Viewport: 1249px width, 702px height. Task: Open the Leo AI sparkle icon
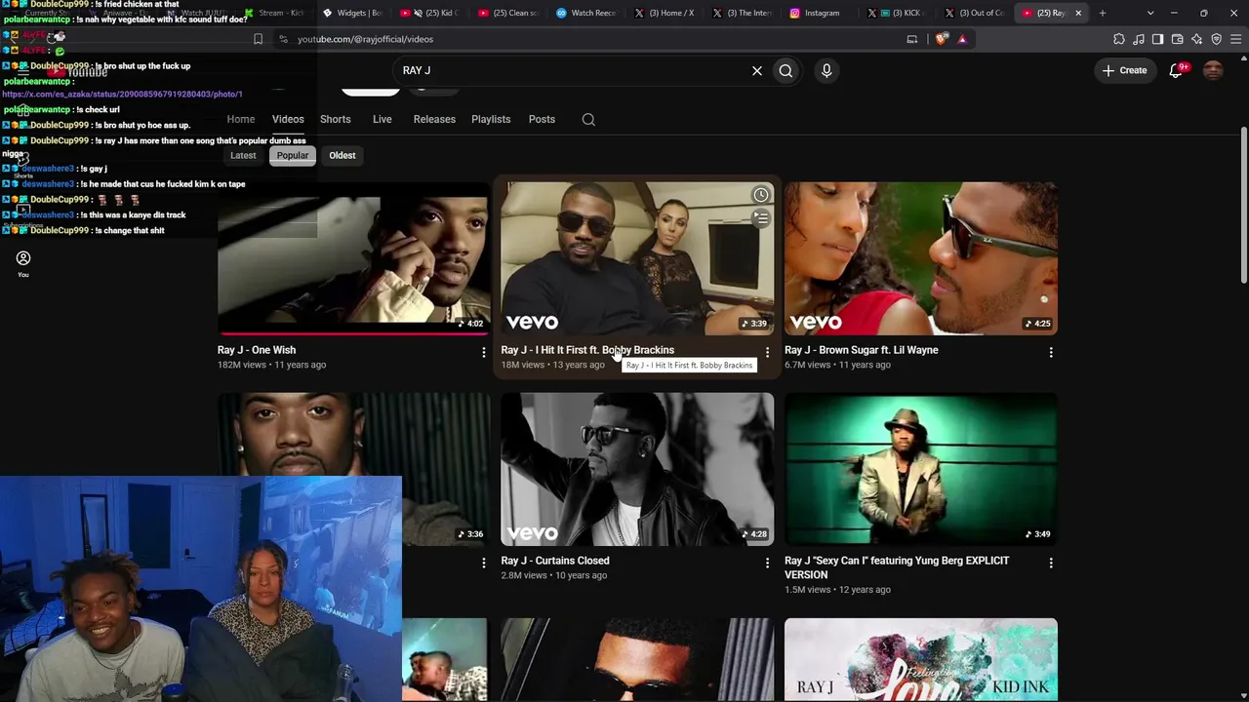pos(1197,39)
